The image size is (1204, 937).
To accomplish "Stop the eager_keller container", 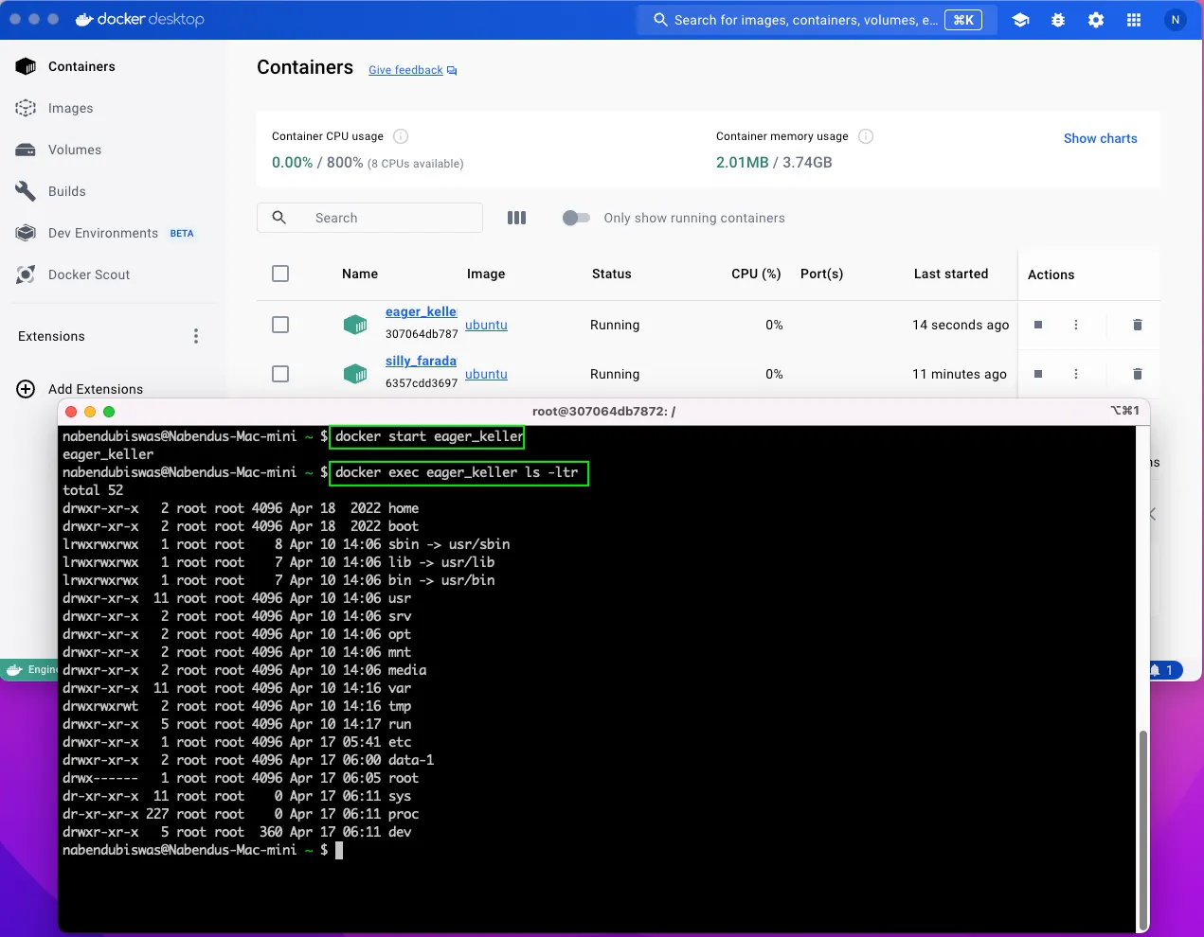I will [x=1038, y=325].
